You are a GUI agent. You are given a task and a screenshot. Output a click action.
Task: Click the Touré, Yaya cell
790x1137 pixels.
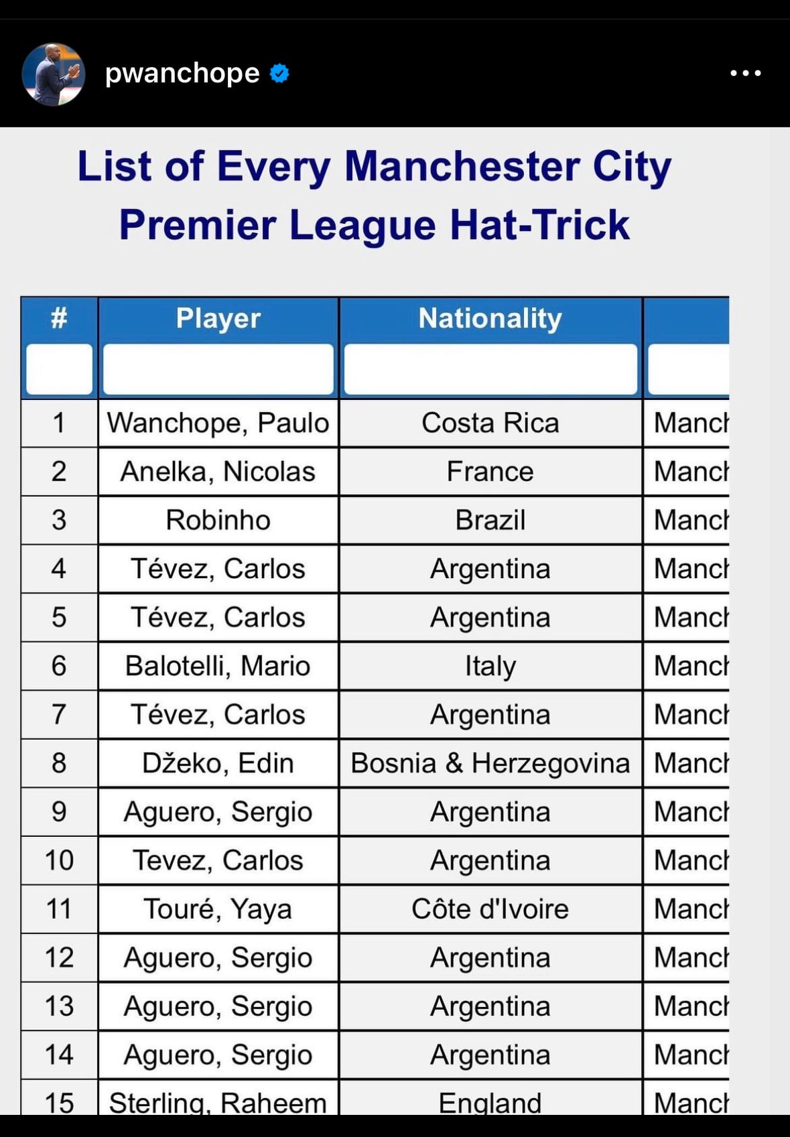(218, 909)
